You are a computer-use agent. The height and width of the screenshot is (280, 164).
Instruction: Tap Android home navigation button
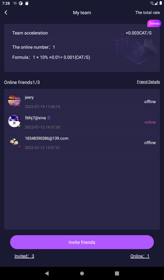click(82, 273)
